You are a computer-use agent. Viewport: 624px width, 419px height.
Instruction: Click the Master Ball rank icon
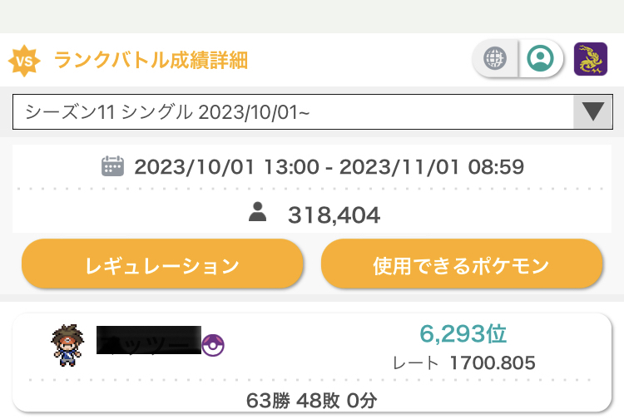coord(214,345)
